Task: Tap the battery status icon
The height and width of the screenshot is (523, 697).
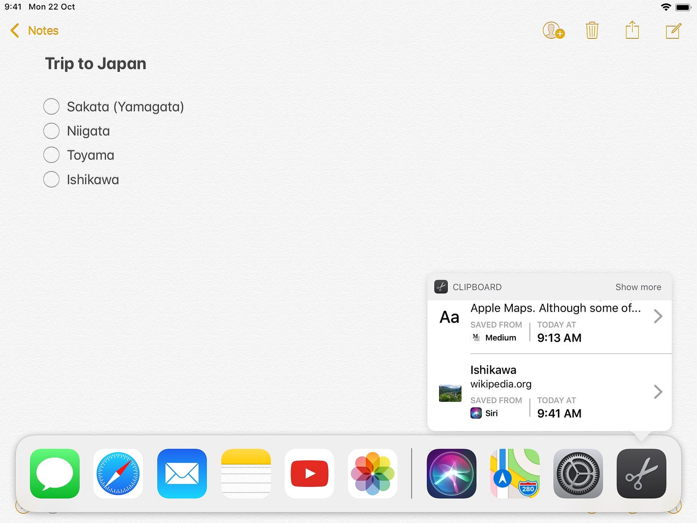Action: coord(683,7)
